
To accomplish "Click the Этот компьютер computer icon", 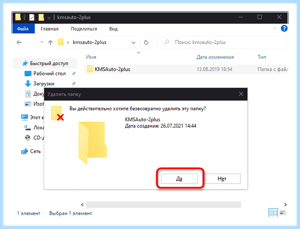I will tap(24, 117).
